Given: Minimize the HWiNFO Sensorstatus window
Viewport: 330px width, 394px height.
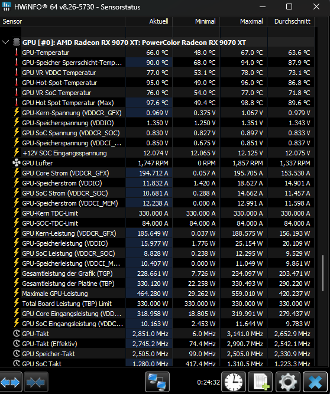Looking at the screenshot, I should tap(263, 6).
